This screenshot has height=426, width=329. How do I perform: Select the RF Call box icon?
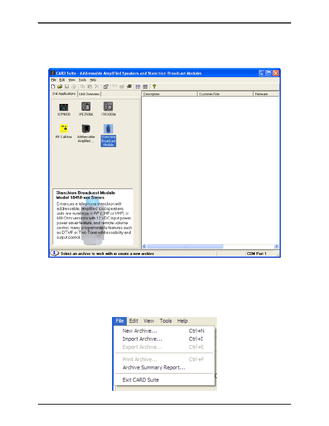point(64,129)
